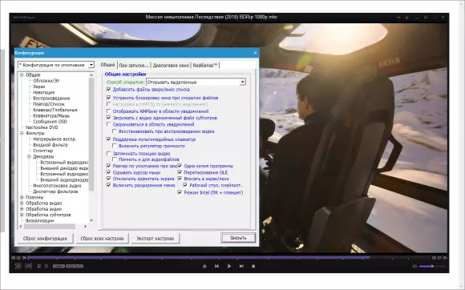Enable 'Включить регулятор громкости' checkbox
Viewport: 465px width, 290px height.
[115, 146]
